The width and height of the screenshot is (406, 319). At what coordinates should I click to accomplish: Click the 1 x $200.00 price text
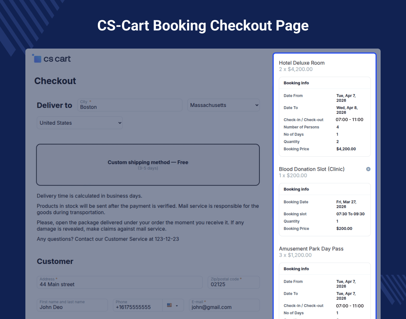click(x=293, y=175)
